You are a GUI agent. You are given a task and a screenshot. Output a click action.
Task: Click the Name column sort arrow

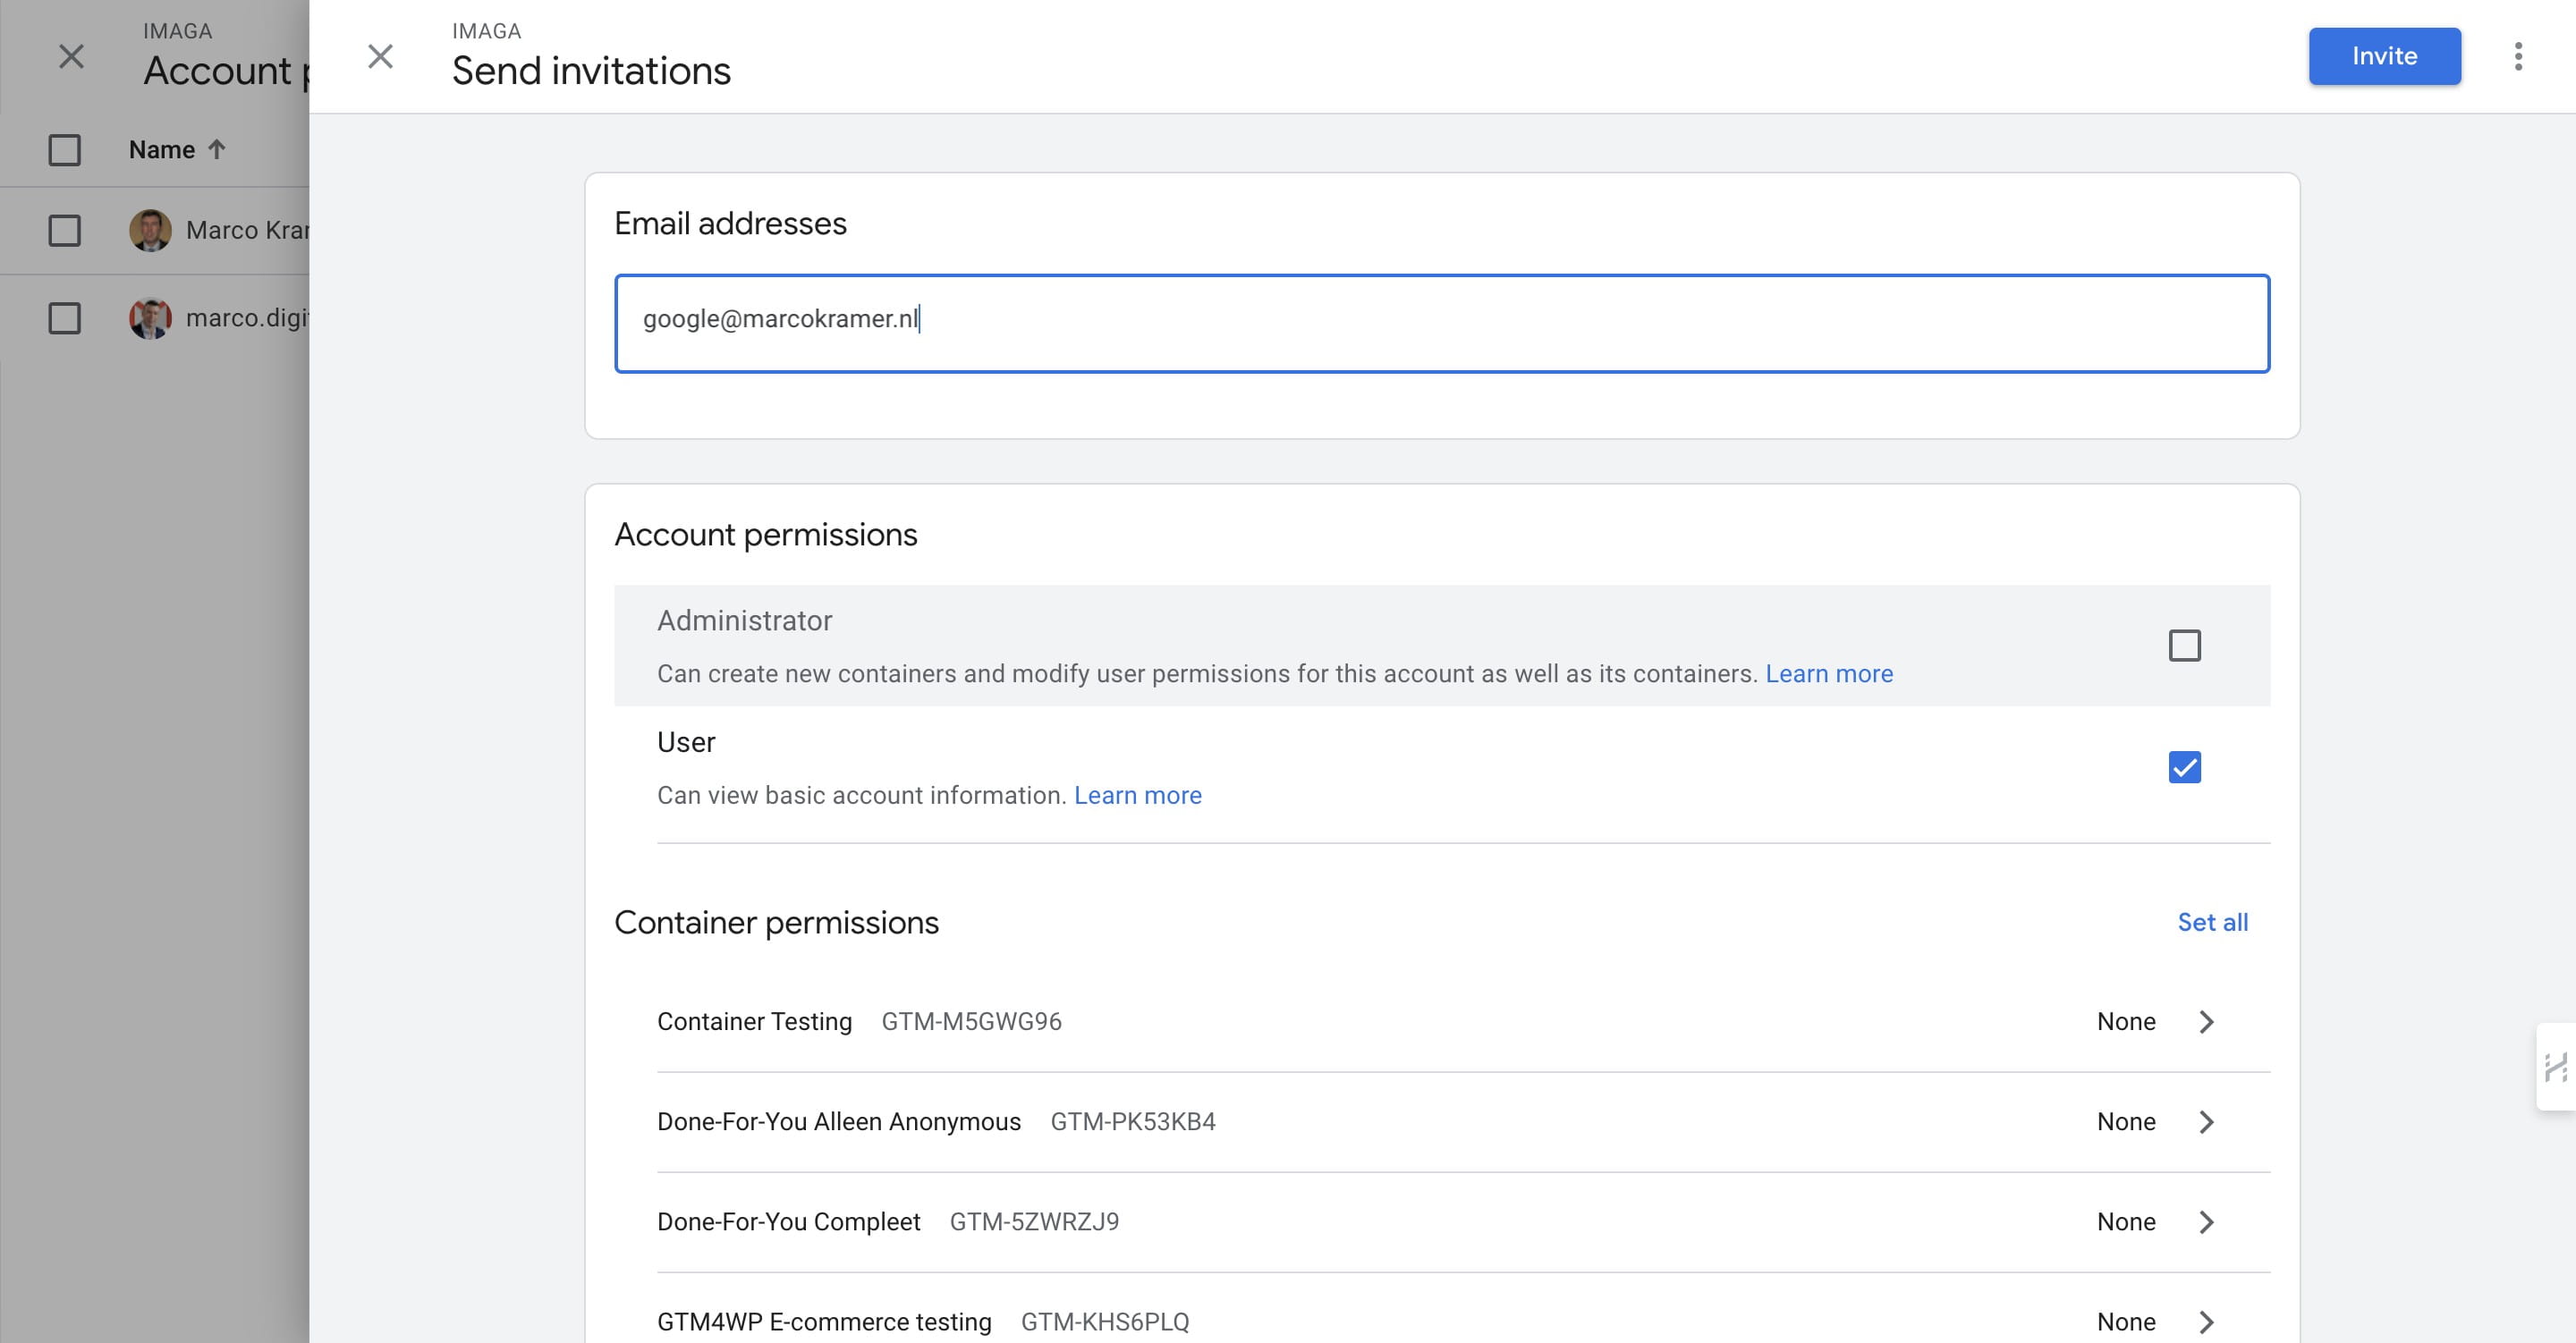[217, 150]
